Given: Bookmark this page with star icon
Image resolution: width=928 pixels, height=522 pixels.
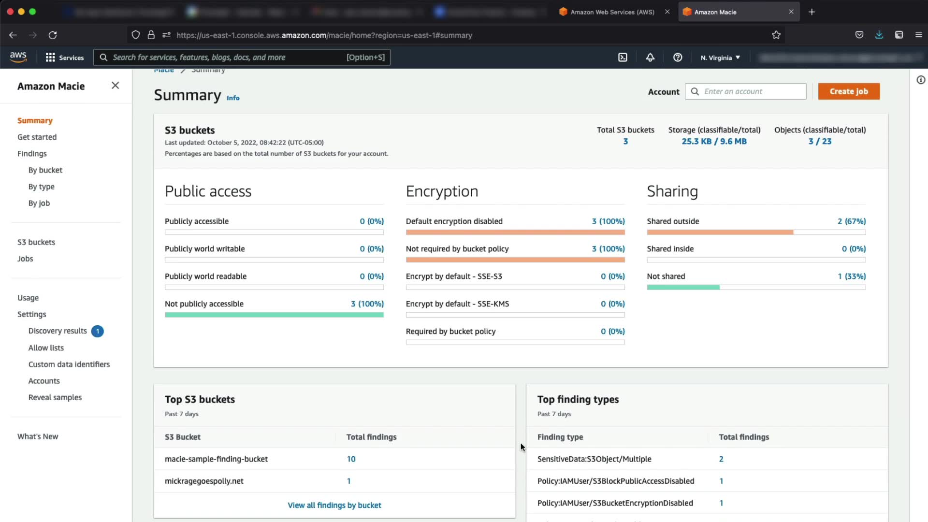Looking at the screenshot, I should 776,35.
